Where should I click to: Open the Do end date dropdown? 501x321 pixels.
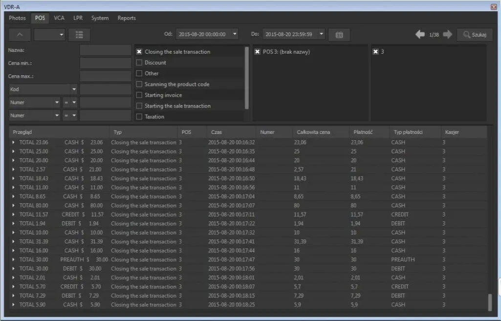tap(321, 34)
